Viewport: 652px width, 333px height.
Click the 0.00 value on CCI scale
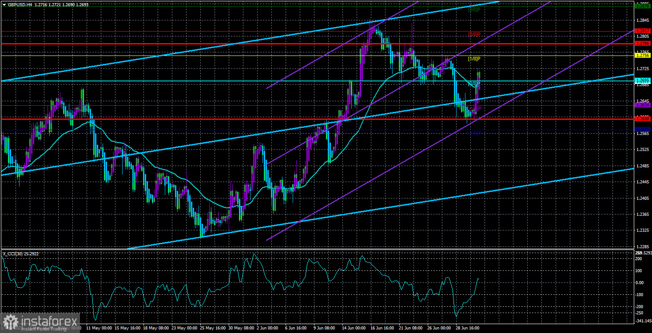[640, 282]
